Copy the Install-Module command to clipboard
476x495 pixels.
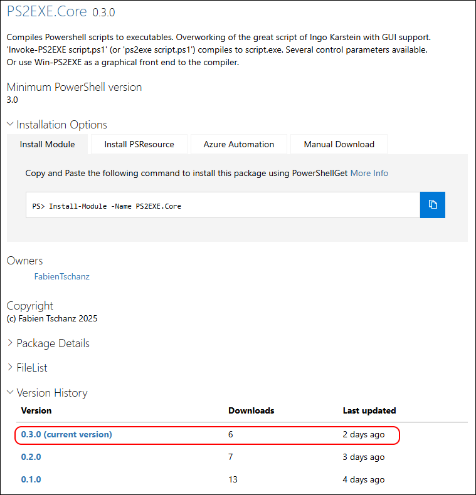pyautogui.click(x=432, y=204)
